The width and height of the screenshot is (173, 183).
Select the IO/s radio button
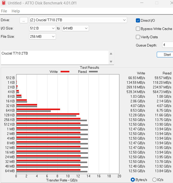154,180
